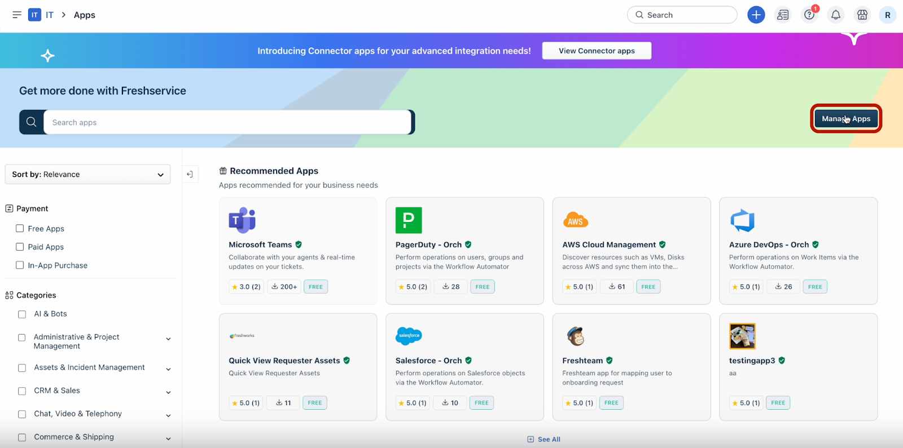Screen dimensions: 903x448
Task: Open the marketplace store icon in header
Action: (862, 15)
